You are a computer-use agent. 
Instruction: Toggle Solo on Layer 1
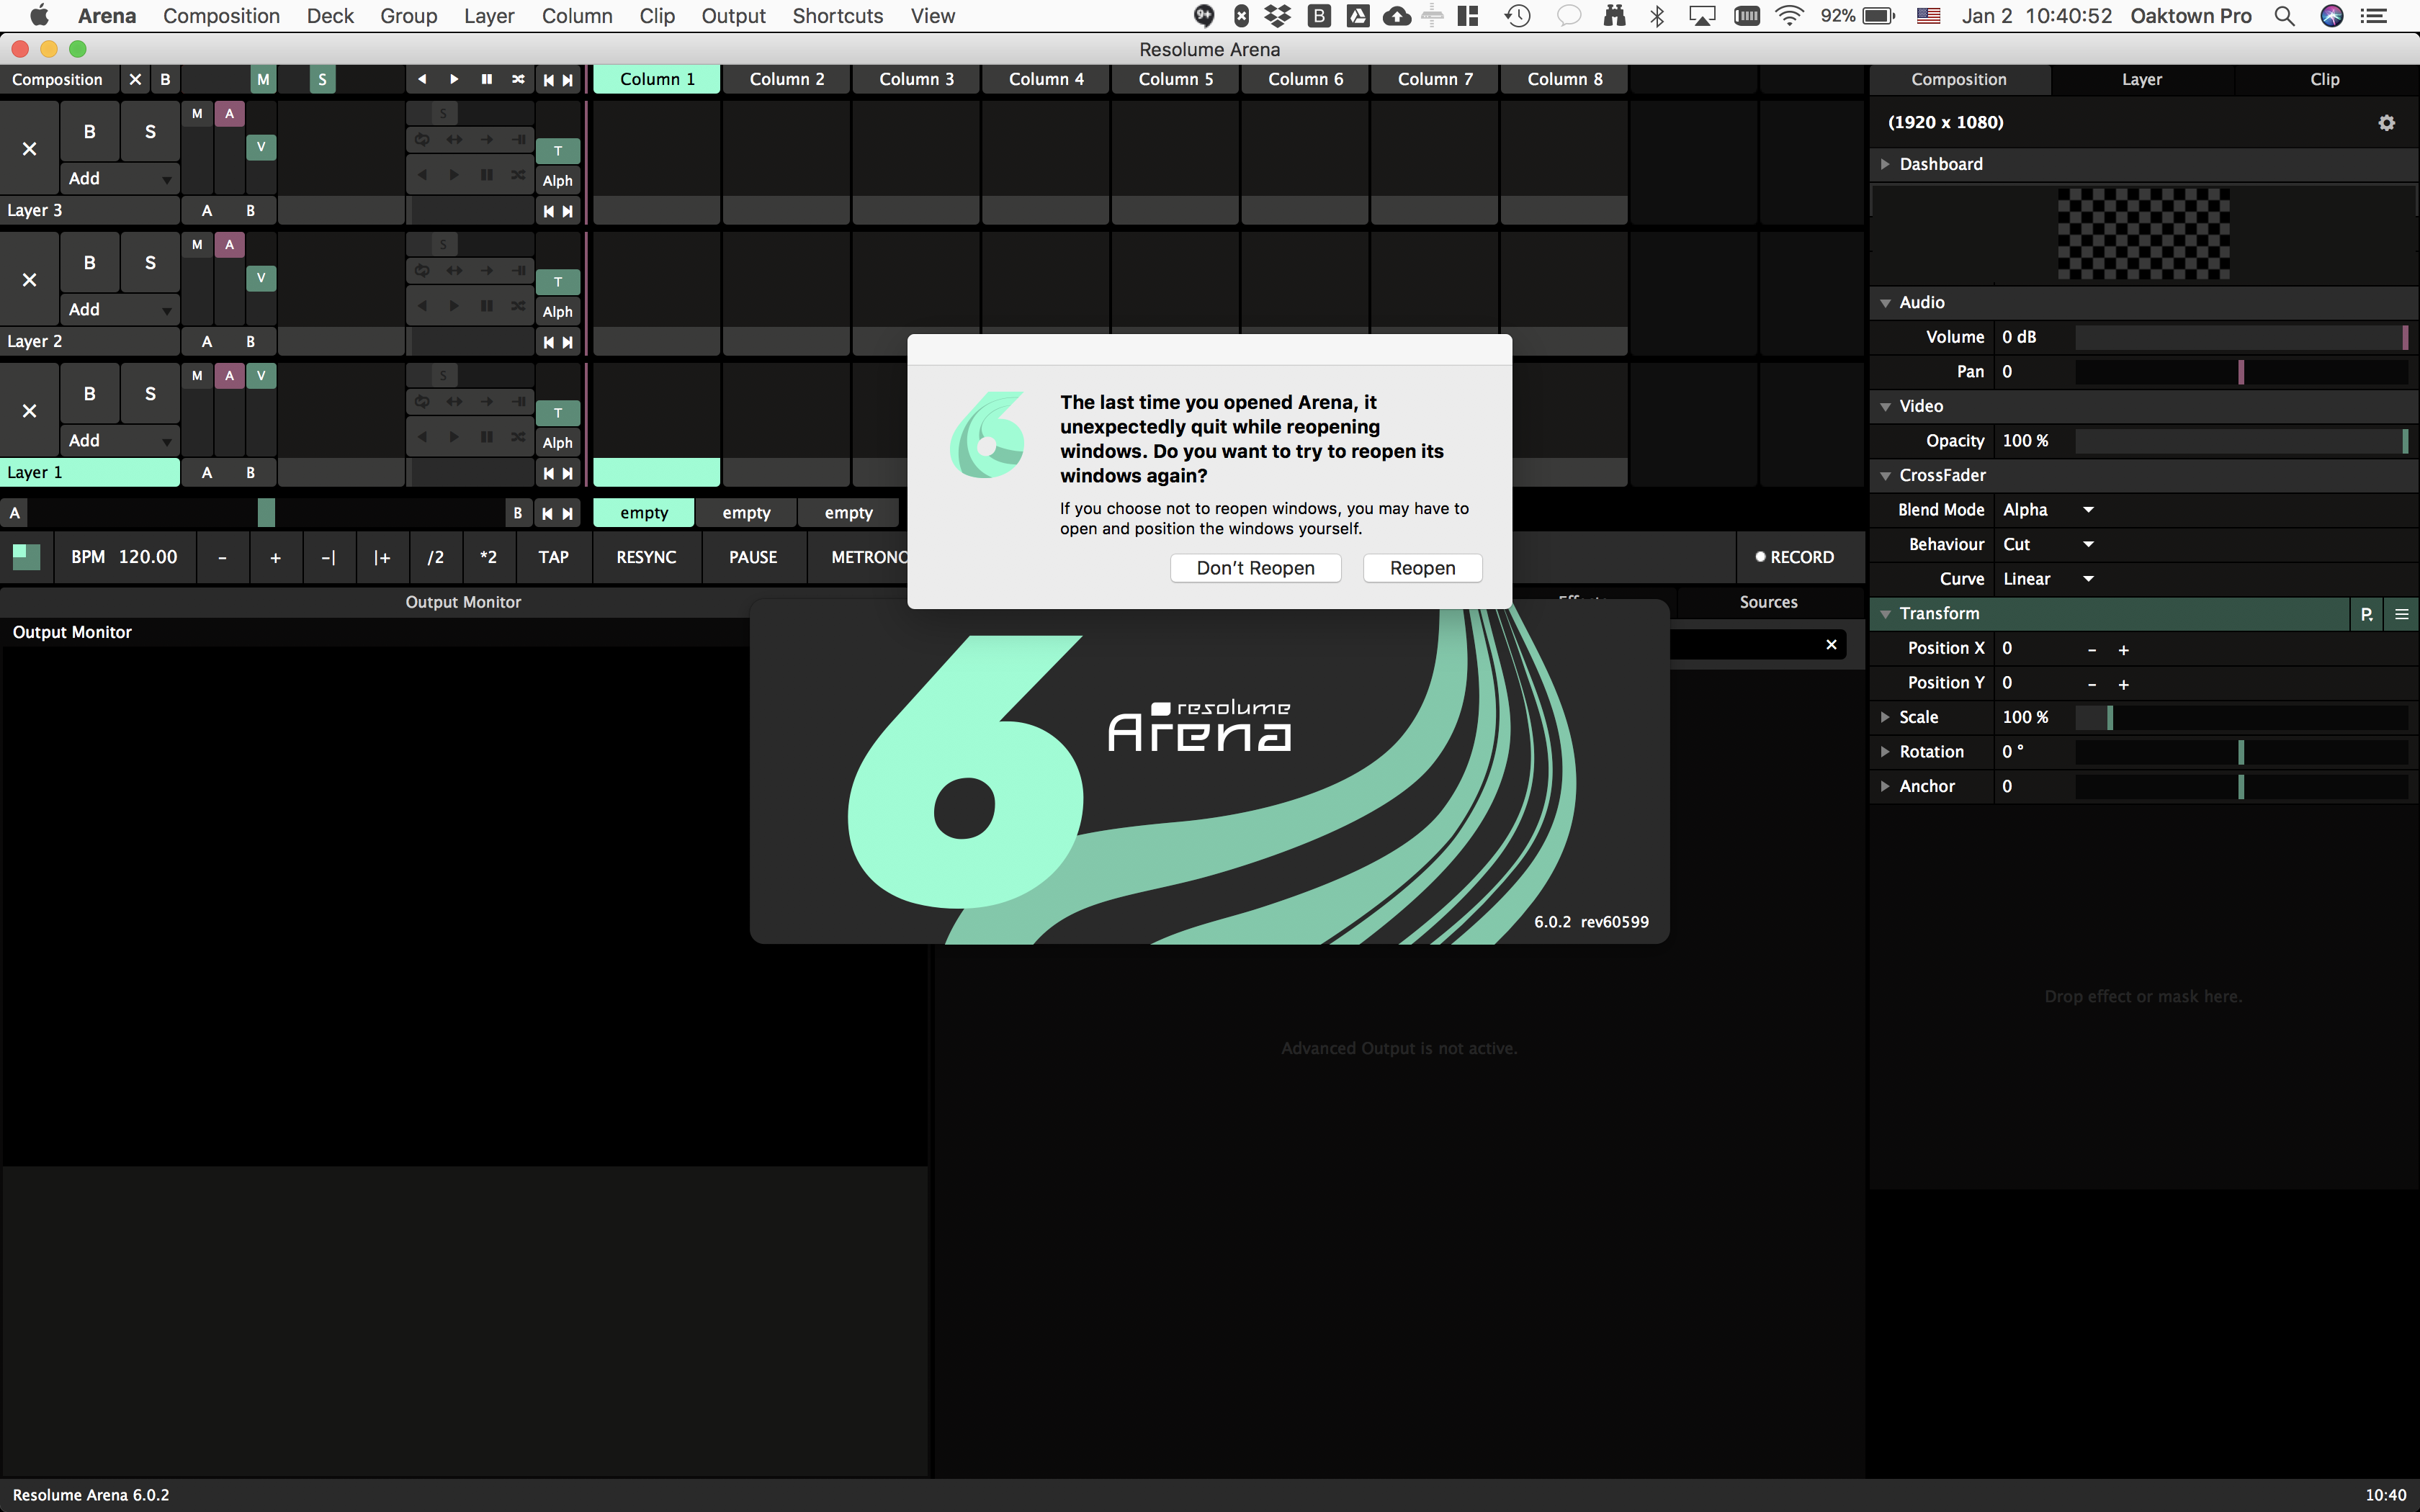tap(150, 394)
